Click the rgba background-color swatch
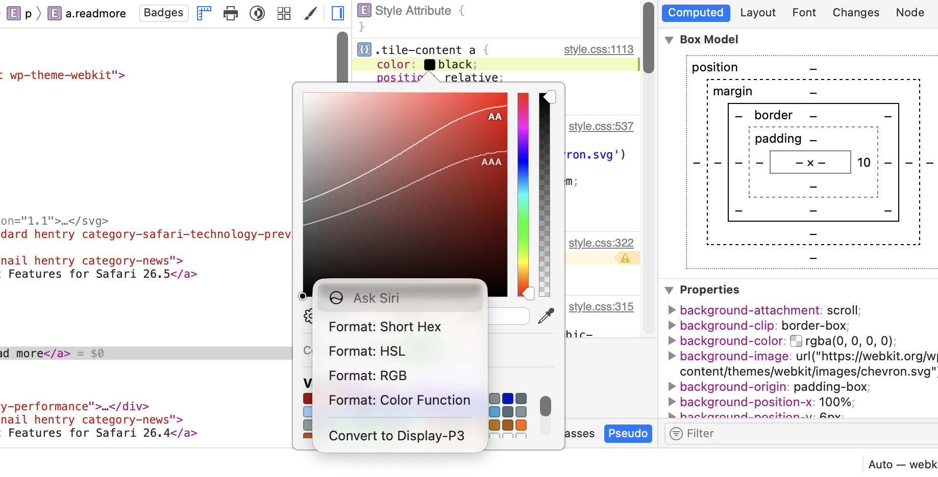This screenshot has width=938, height=477. (x=796, y=341)
